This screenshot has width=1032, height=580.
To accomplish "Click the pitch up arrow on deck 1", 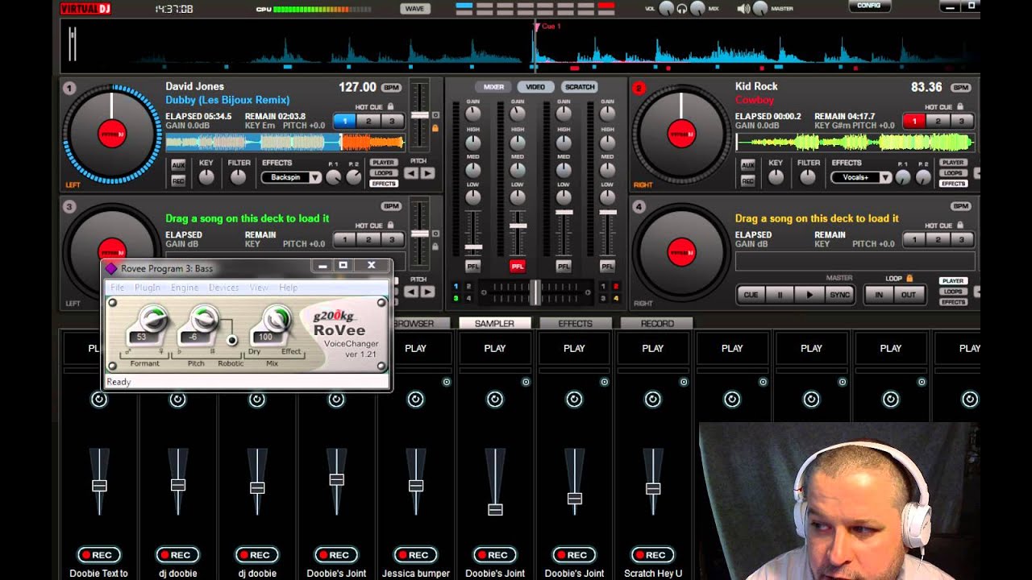I will tap(427, 173).
